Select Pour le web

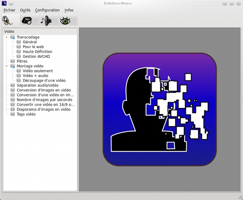tap(33, 47)
